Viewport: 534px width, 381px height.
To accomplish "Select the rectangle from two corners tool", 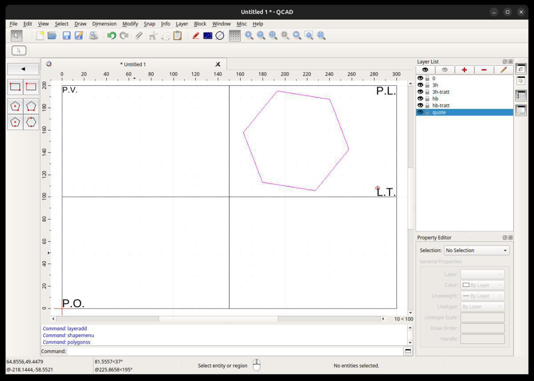I will [15, 87].
